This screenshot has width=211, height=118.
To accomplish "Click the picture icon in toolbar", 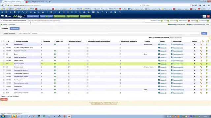I will (x=98, y=12).
